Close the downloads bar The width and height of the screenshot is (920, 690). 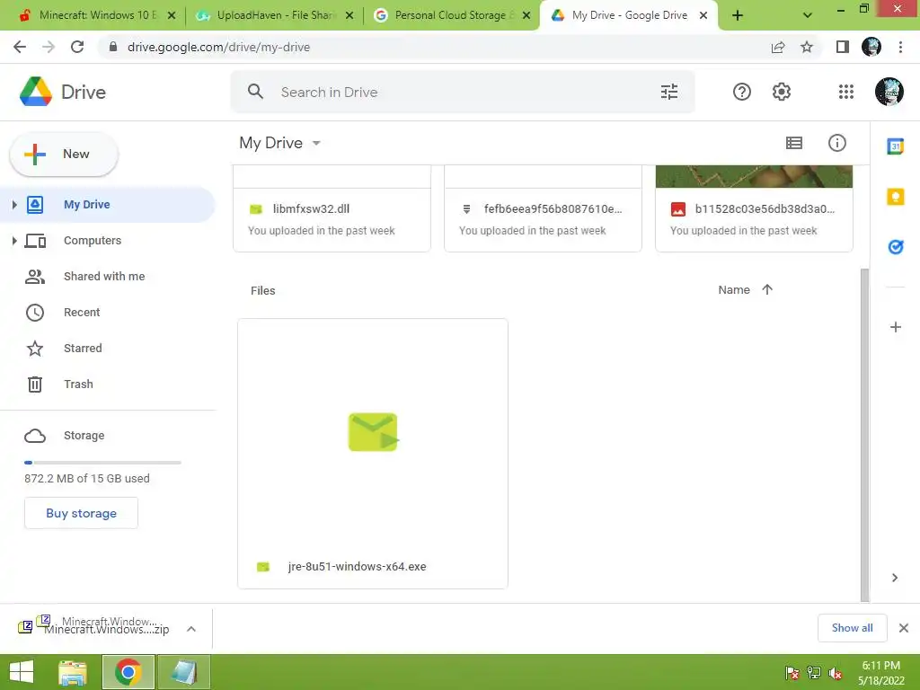[904, 628]
